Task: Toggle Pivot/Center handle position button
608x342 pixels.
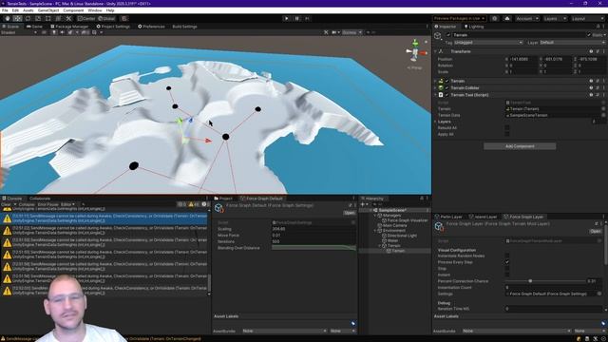Action: (x=86, y=18)
